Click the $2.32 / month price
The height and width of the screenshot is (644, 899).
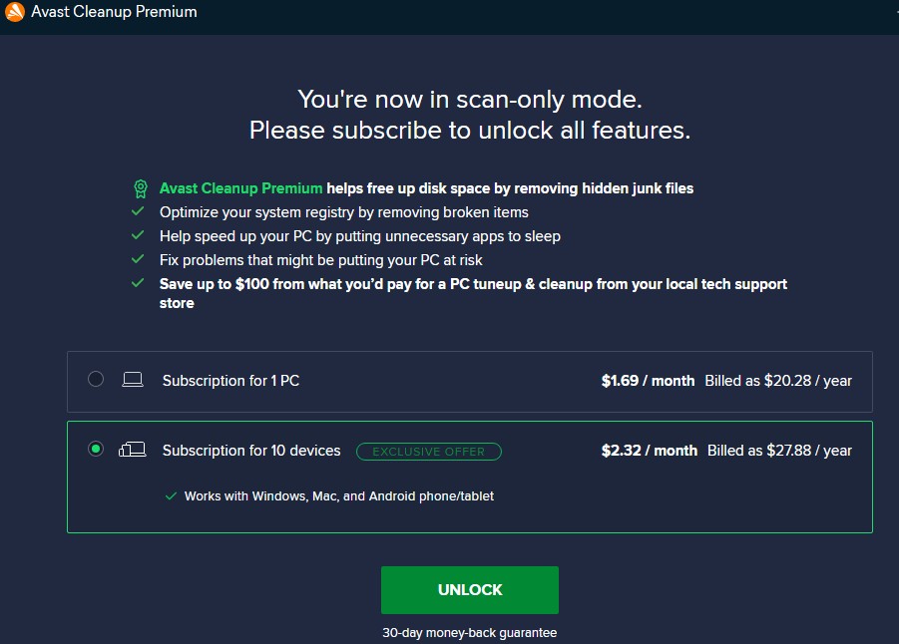click(x=649, y=451)
